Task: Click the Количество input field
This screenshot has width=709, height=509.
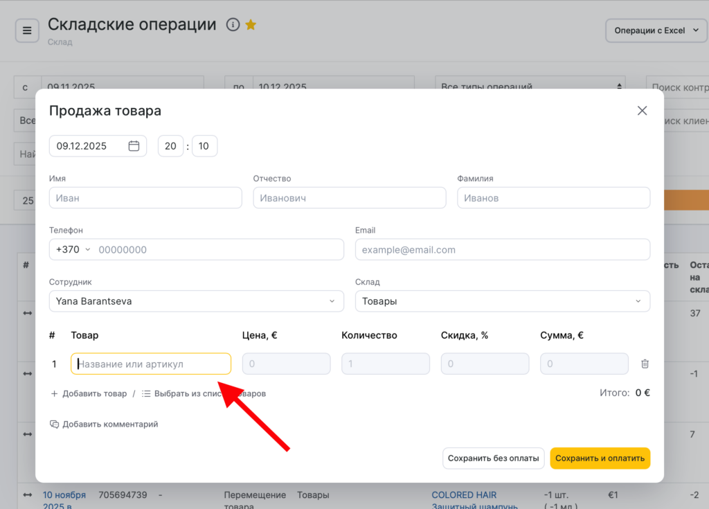Action: pyautogui.click(x=385, y=364)
